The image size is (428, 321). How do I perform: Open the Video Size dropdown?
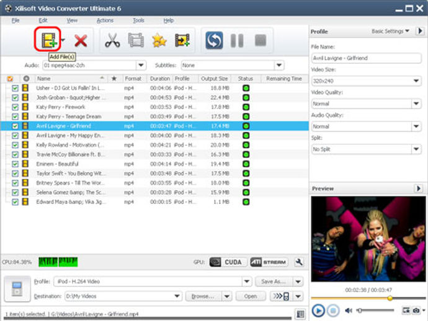point(416,81)
